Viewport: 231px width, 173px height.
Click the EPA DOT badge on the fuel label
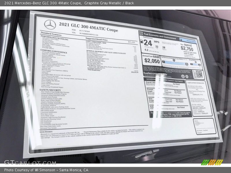coord(141,33)
